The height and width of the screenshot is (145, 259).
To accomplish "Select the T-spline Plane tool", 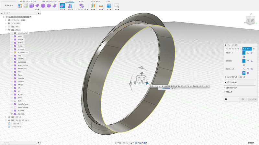I will [37, 6].
